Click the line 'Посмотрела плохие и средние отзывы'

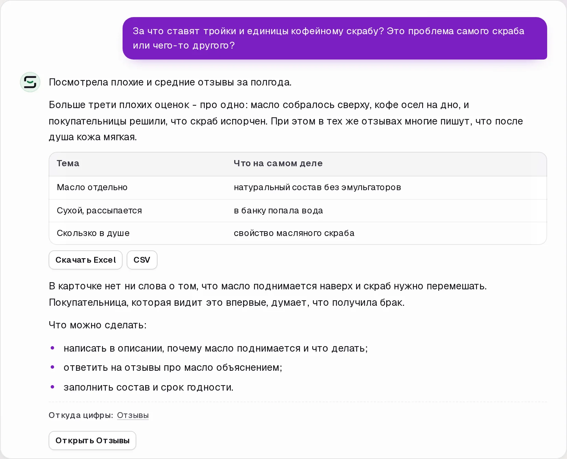pyautogui.click(x=170, y=82)
